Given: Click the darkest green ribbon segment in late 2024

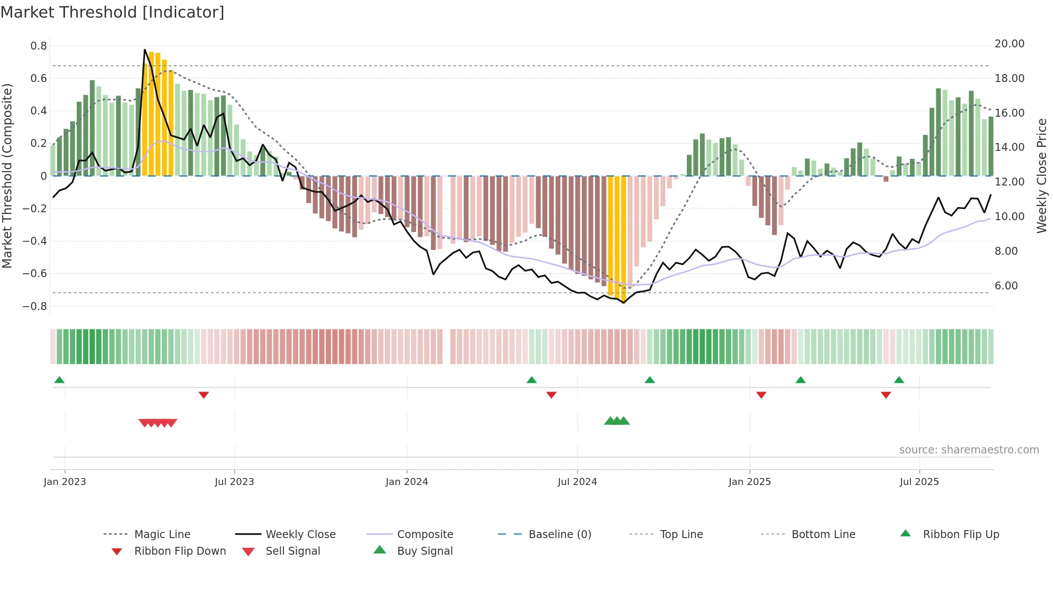Looking at the screenshot, I should click(x=702, y=346).
